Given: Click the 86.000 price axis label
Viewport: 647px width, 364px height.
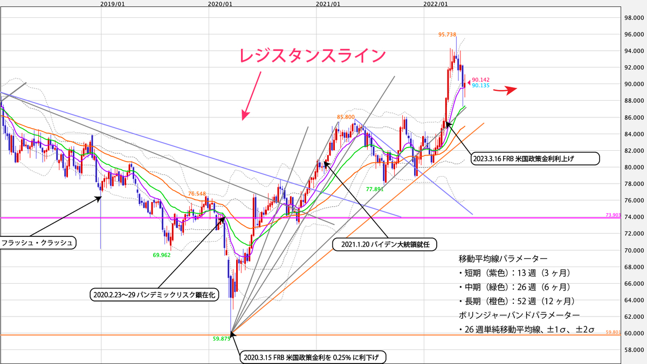Looking at the screenshot, I should point(634,117).
